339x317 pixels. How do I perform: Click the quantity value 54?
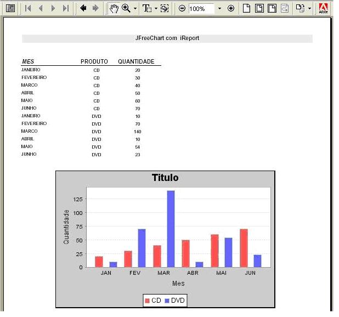tap(138, 147)
